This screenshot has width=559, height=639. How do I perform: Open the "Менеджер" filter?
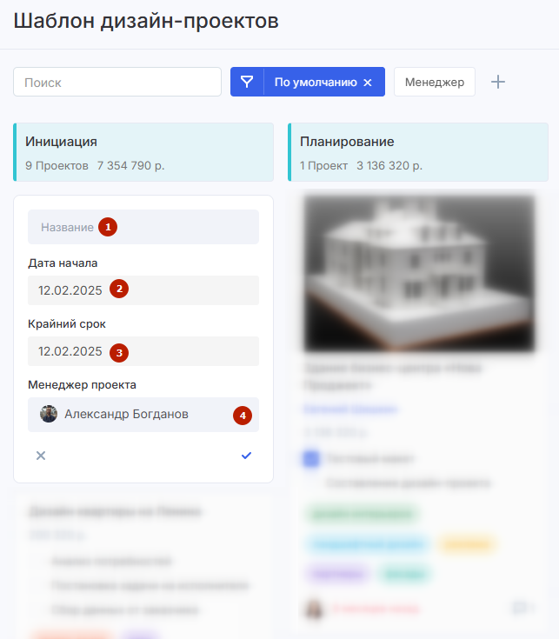coord(435,82)
